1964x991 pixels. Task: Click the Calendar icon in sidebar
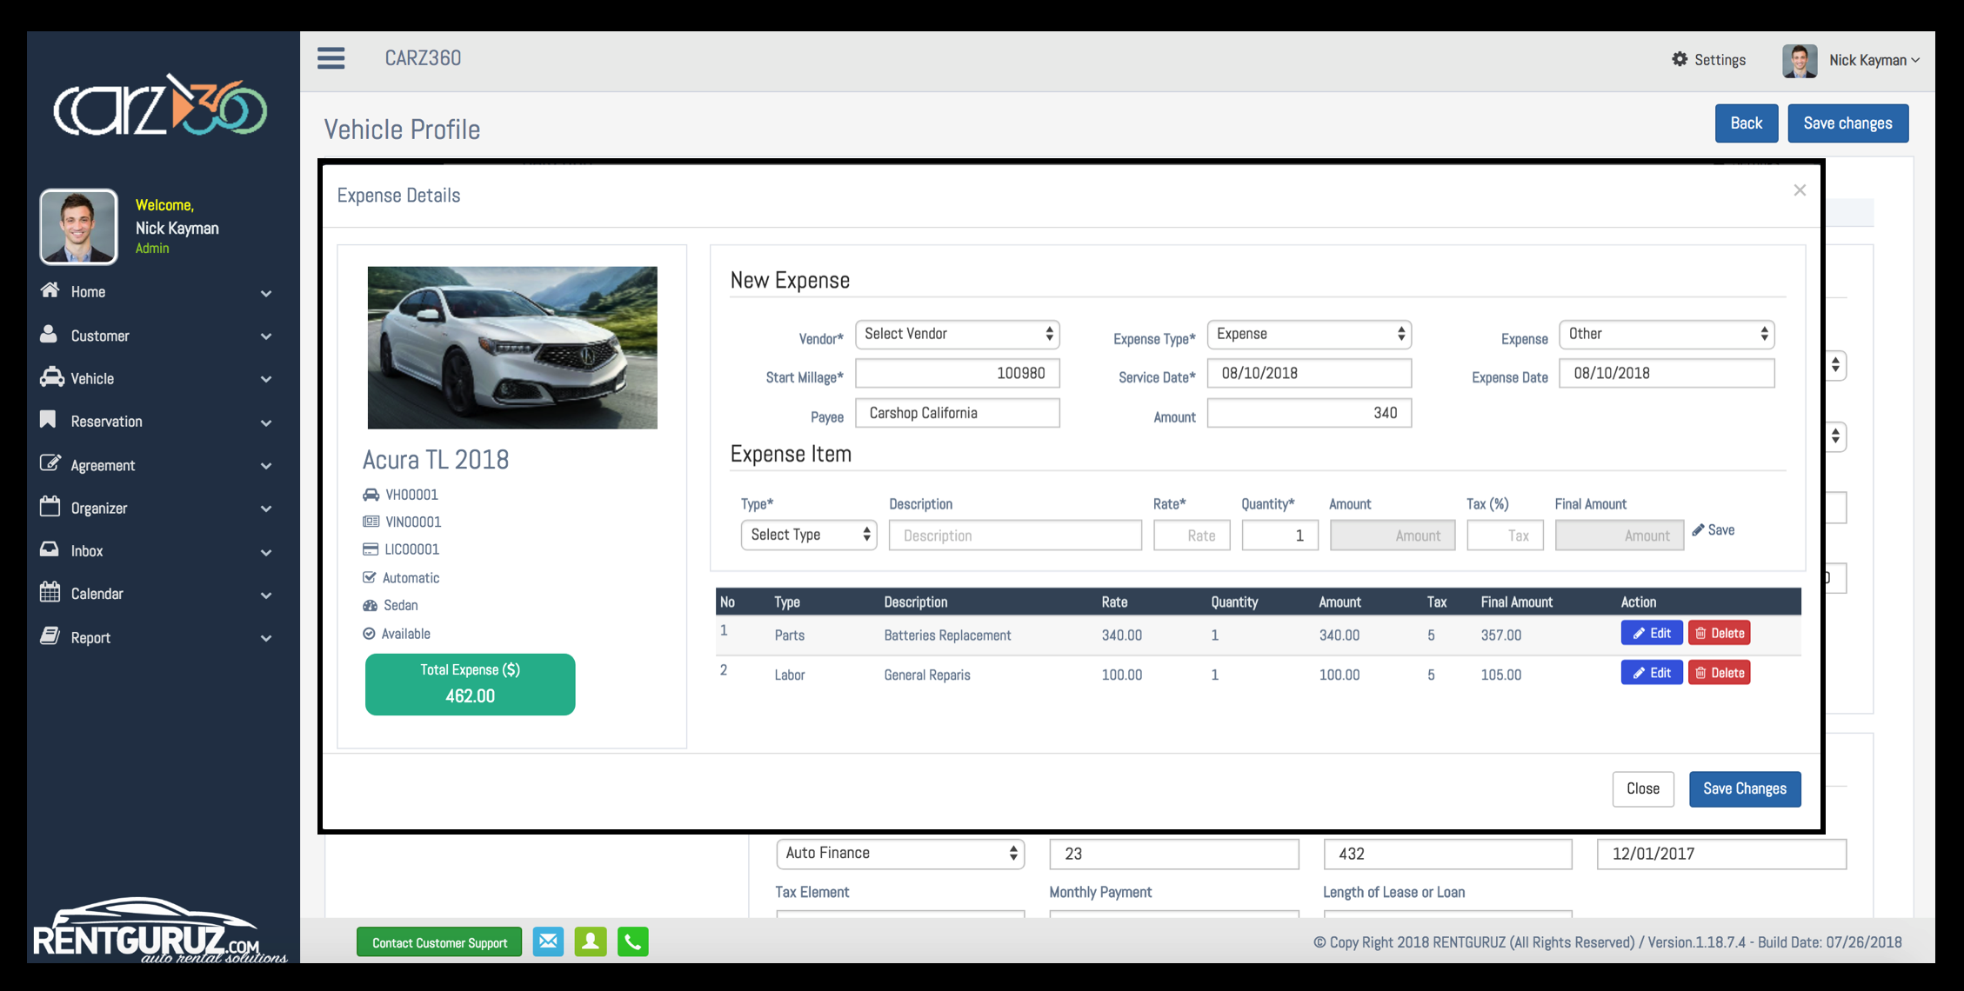coord(50,593)
